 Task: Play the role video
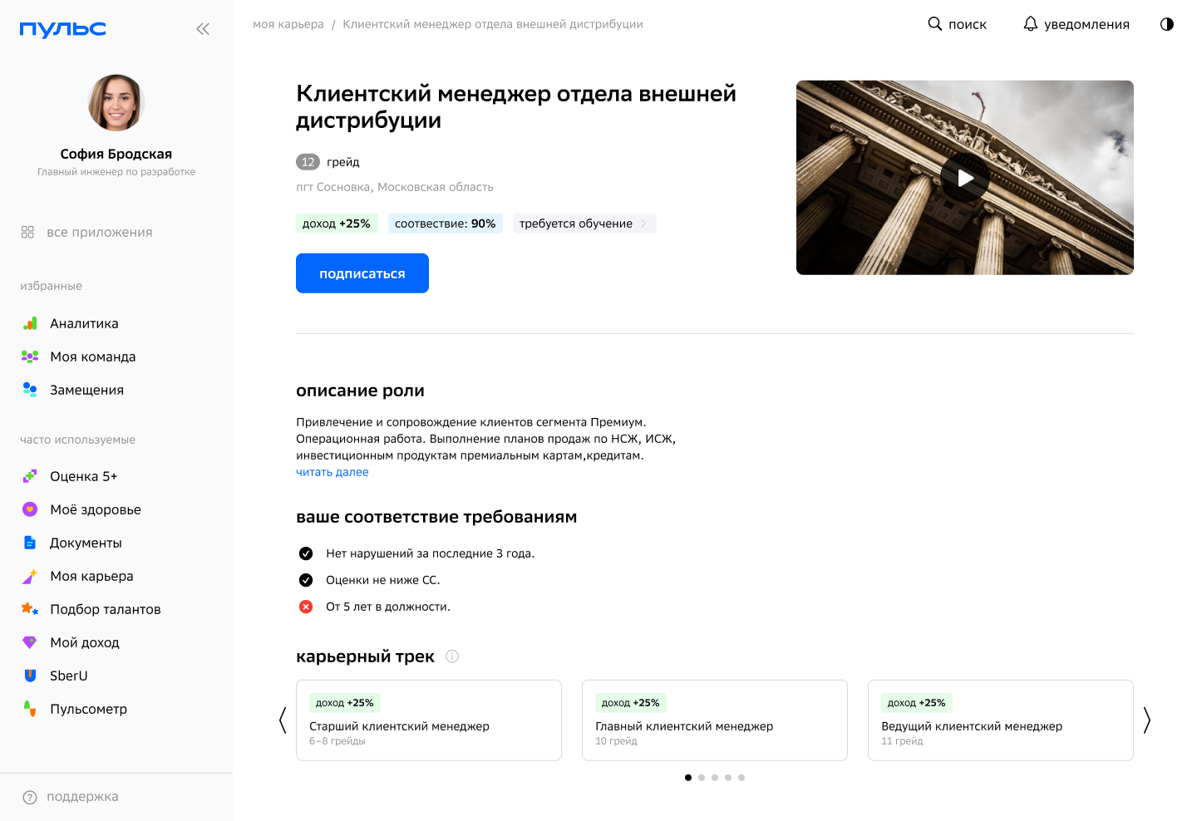click(965, 178)
